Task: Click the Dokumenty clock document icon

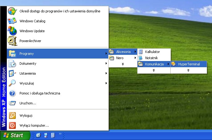Action: pos(12,63)
